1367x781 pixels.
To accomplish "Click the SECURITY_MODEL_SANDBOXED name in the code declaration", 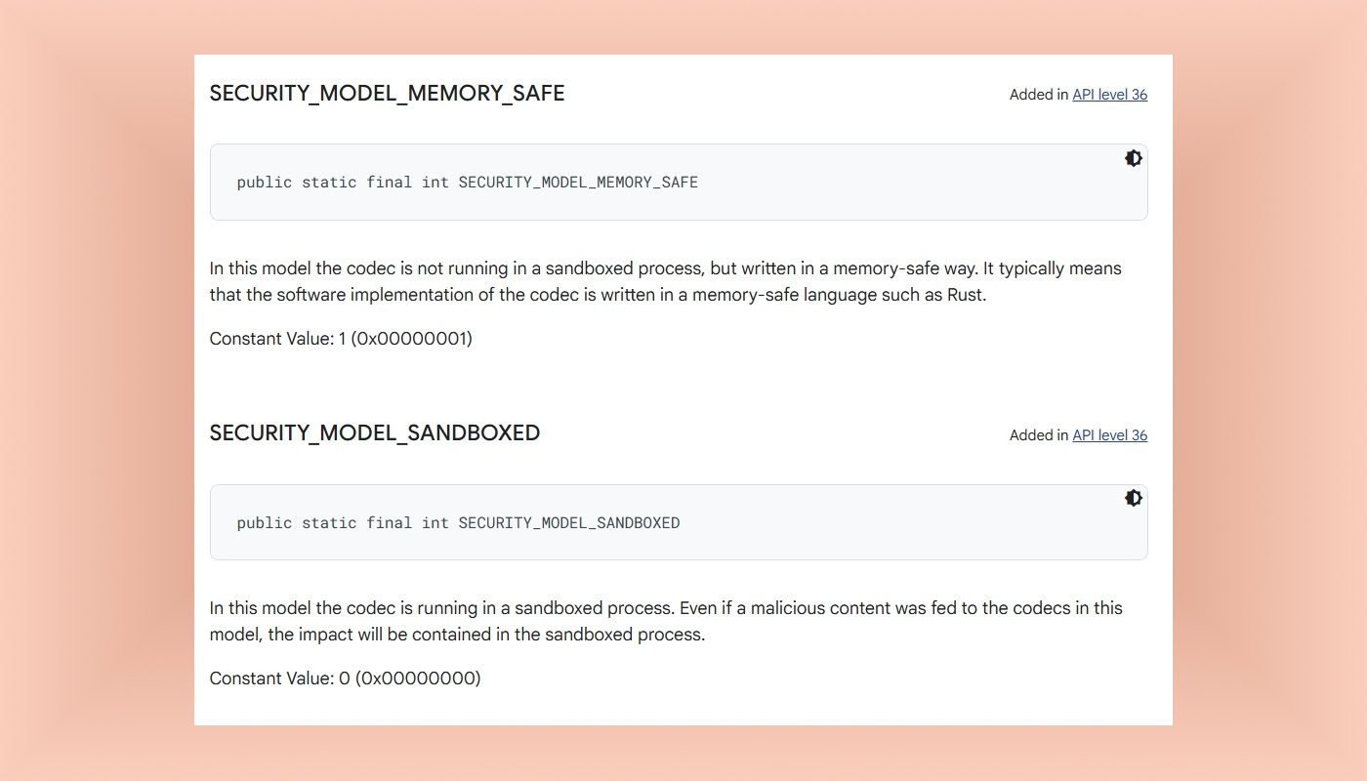I will point(568,523).
